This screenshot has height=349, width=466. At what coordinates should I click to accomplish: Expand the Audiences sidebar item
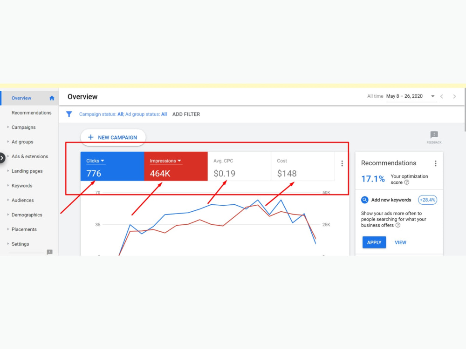[8, 200]
